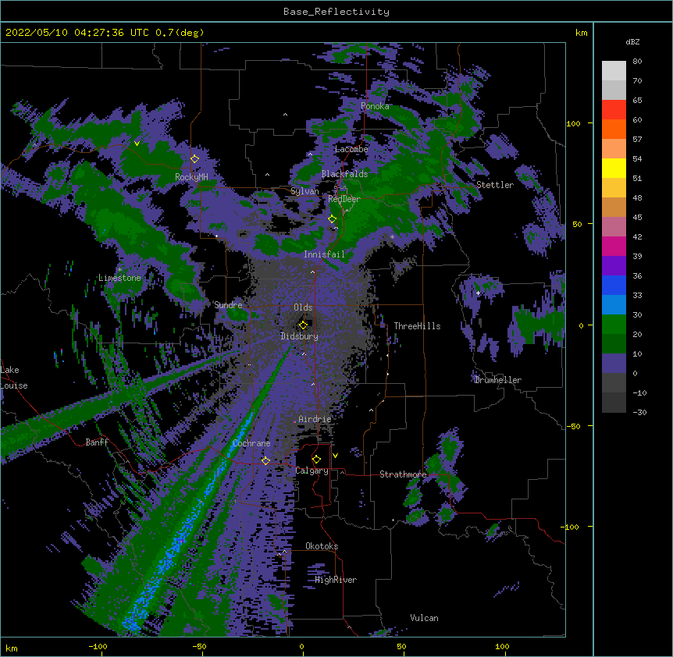Click the yellow V marker east of Calgary
Screen dimensions: 673x657
point(335,456)
